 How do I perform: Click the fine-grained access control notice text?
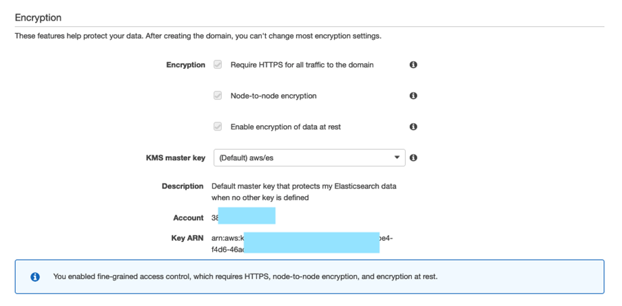[x=245, y=277]
